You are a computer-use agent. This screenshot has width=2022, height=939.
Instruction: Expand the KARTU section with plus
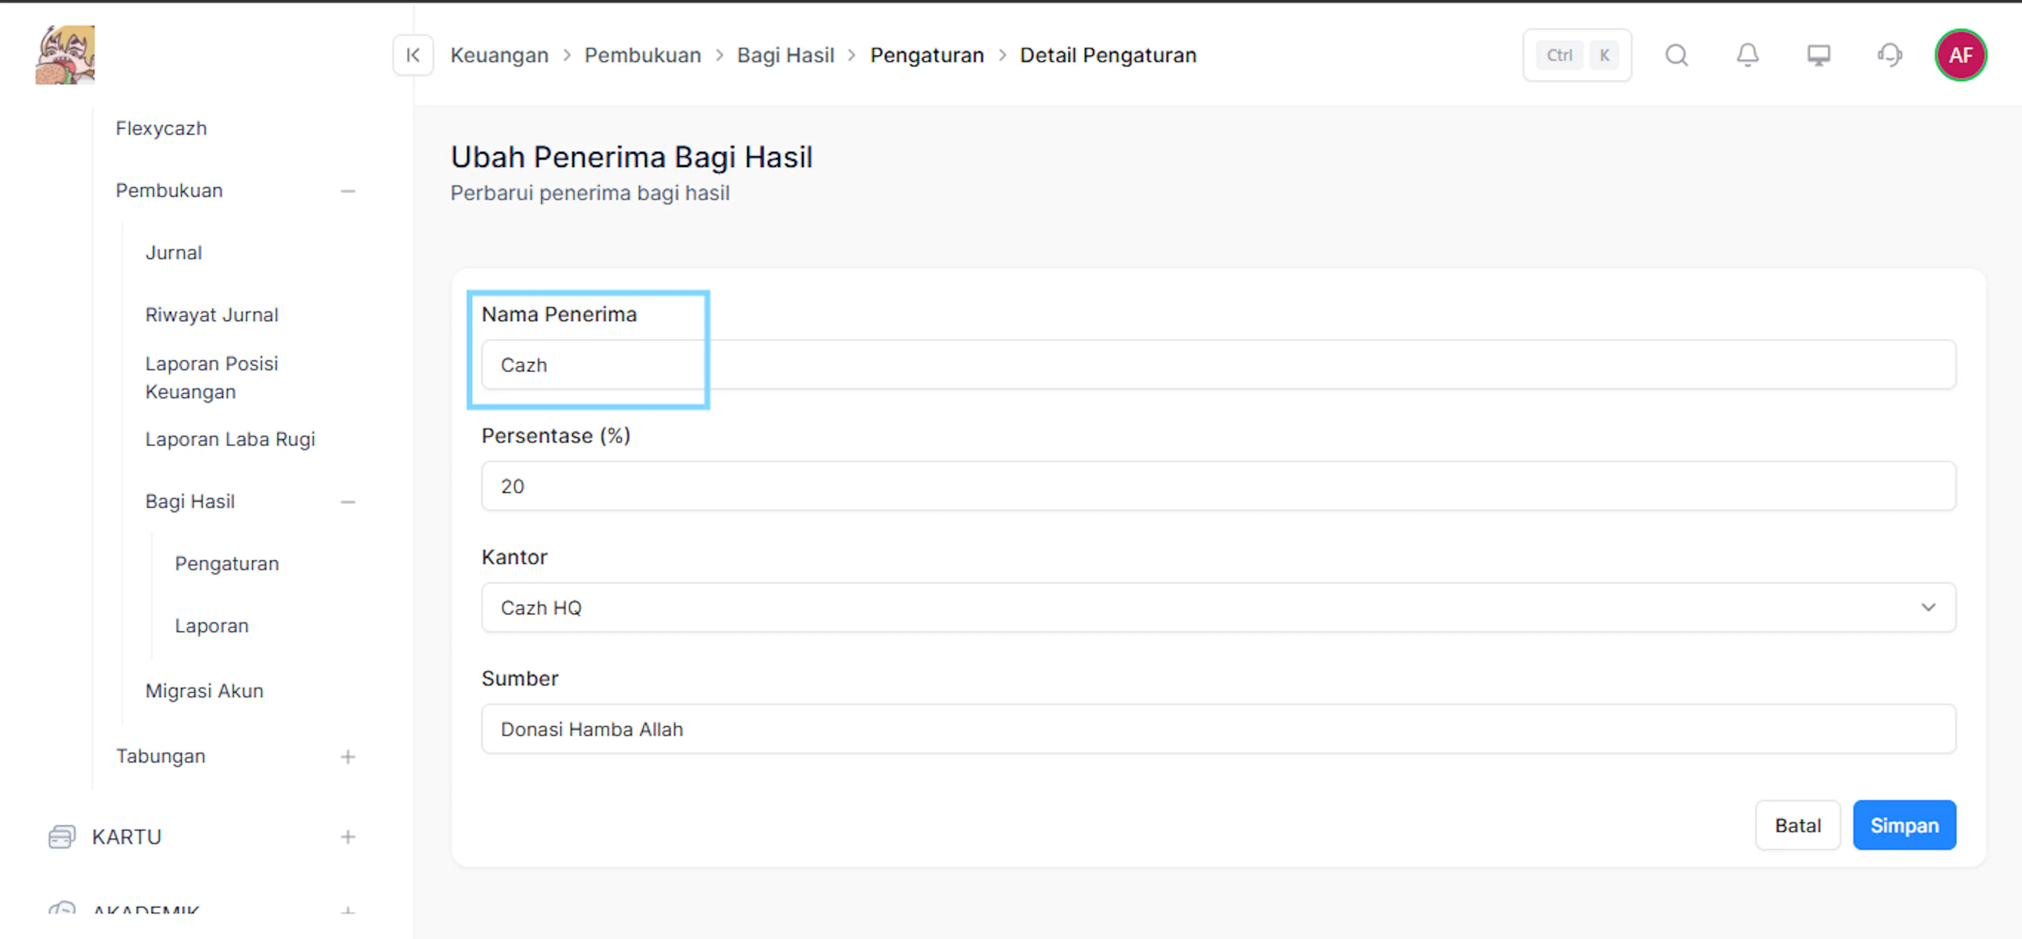348,836
